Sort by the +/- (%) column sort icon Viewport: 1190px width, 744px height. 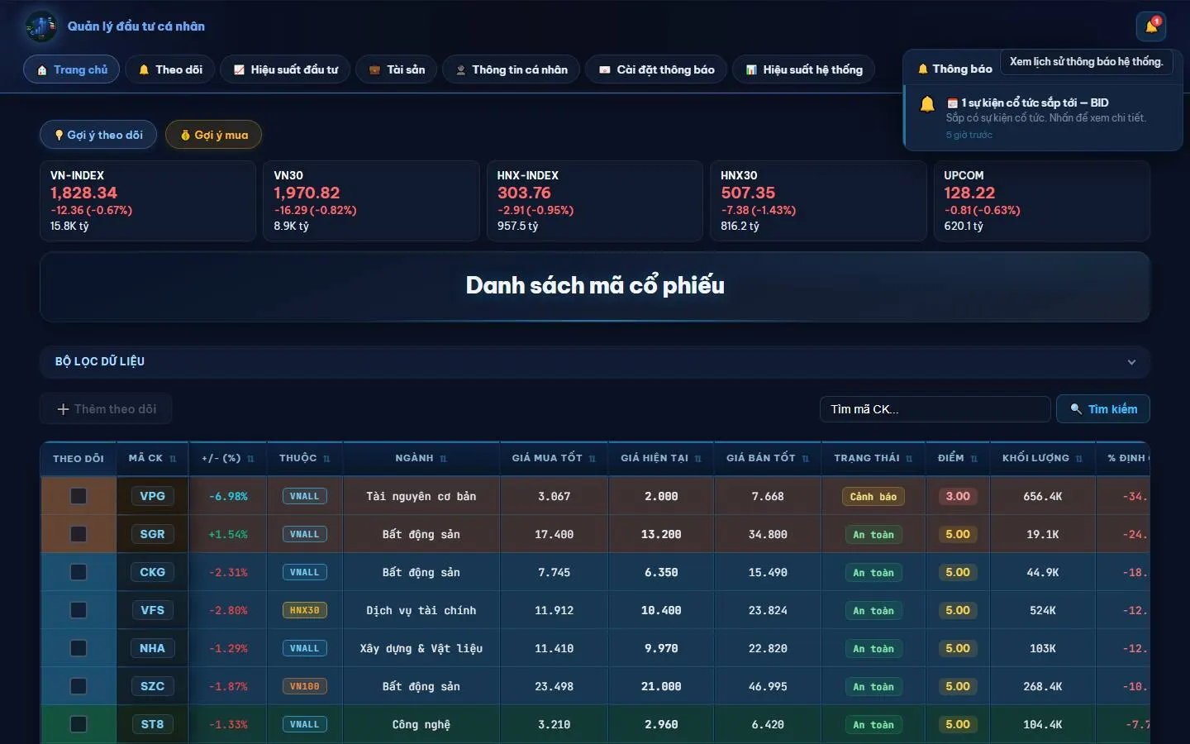pos(250,459)
